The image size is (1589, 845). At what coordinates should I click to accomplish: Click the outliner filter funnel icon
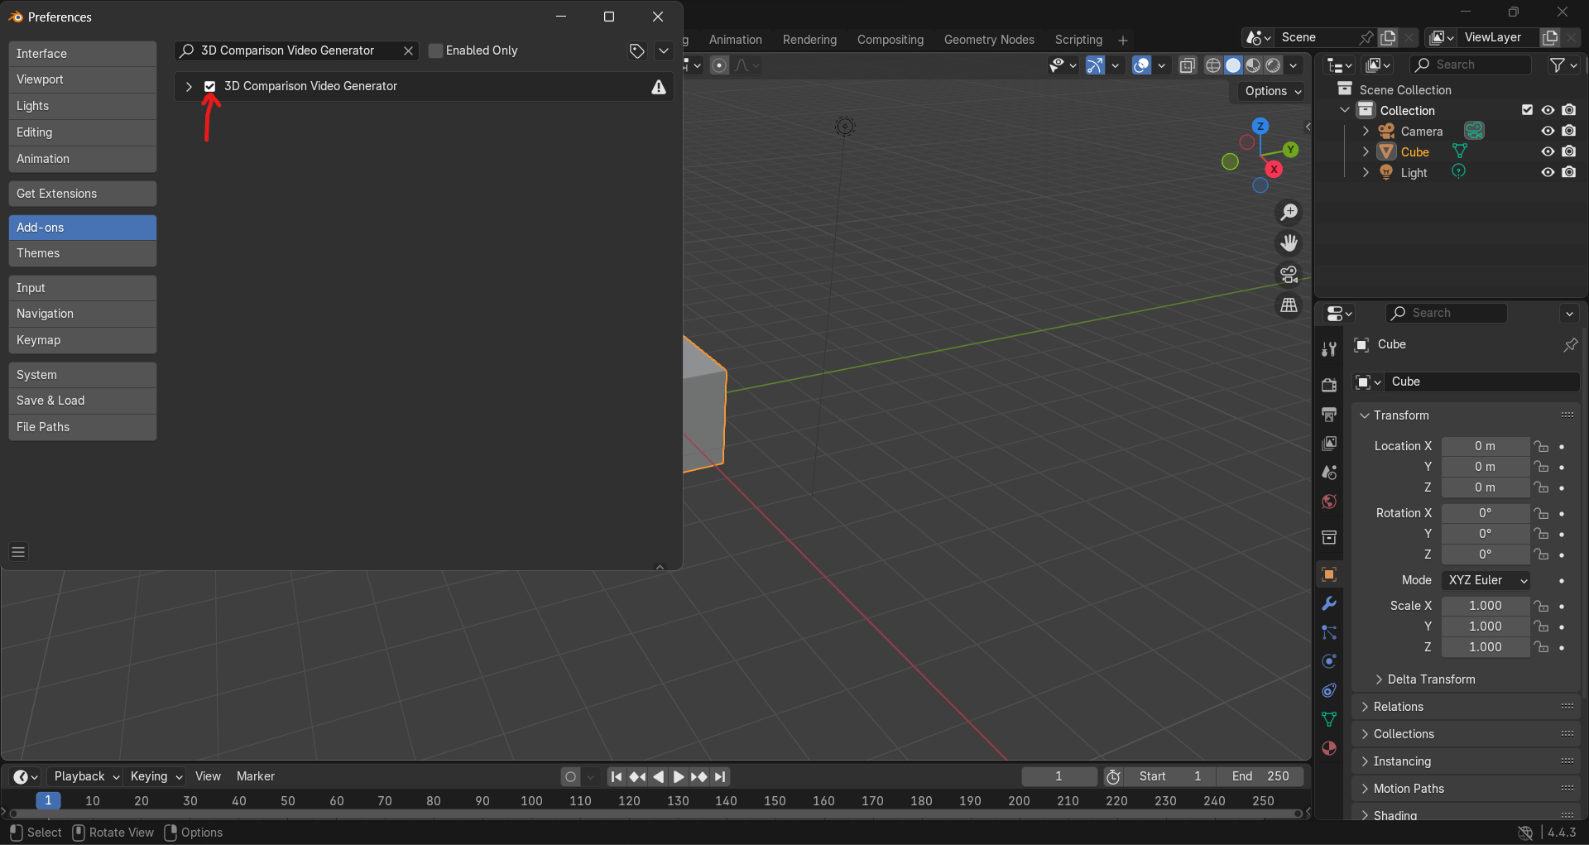coord(1558,65)
